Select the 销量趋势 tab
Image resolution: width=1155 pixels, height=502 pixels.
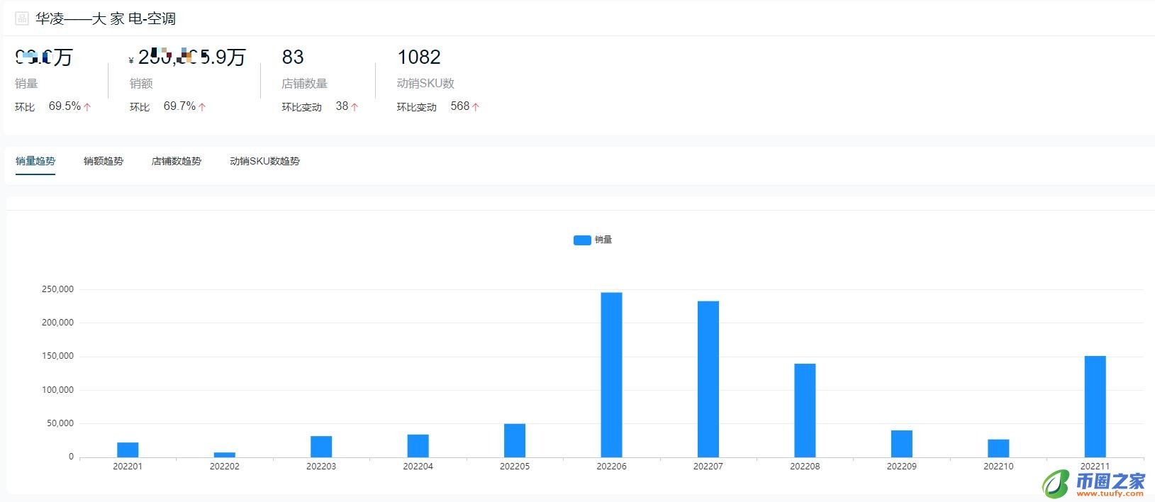point(35,162)
